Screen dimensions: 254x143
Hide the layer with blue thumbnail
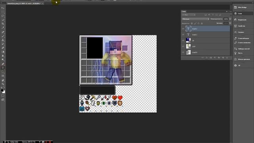[183, 41]
